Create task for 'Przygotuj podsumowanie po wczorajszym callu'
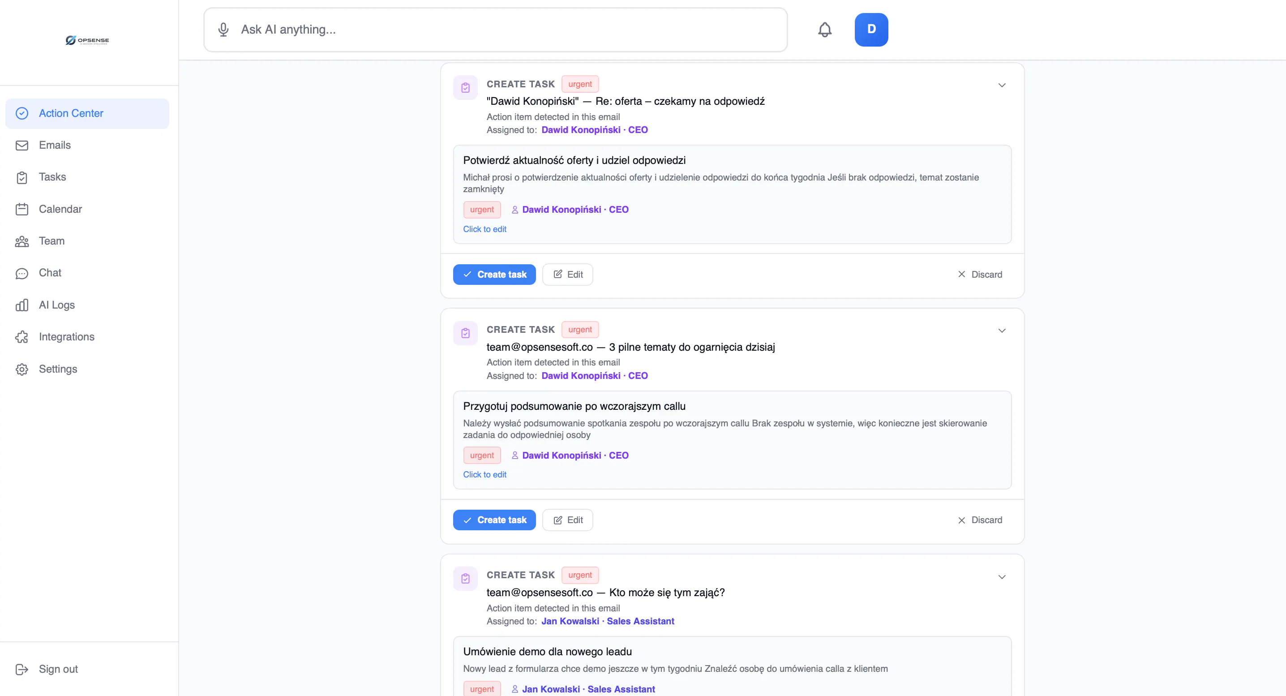 494,520
